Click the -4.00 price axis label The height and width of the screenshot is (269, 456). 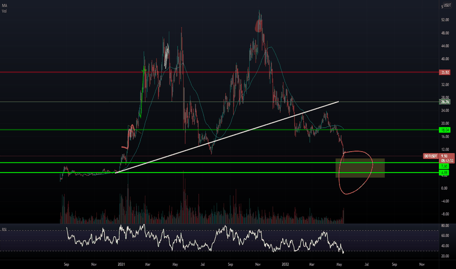445,201
